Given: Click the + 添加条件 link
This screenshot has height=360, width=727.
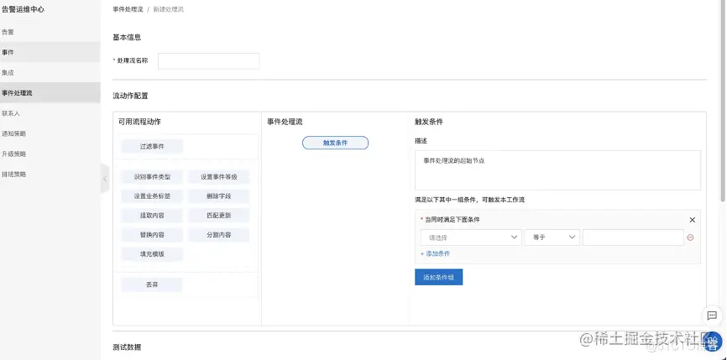Looking at the screenshot, I should pyautogui.click(x=435, y=254).
